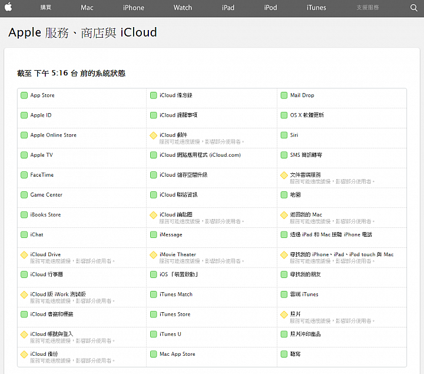The height and width of the screenshot is (374, 424).
Task: Select the iTunes Match label
Action: [x=176, y=294]
